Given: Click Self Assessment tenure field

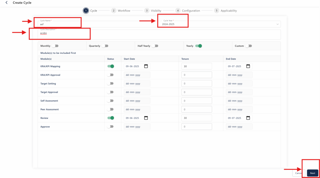Looking at the screenshot, I should click(x=197, y=101).
